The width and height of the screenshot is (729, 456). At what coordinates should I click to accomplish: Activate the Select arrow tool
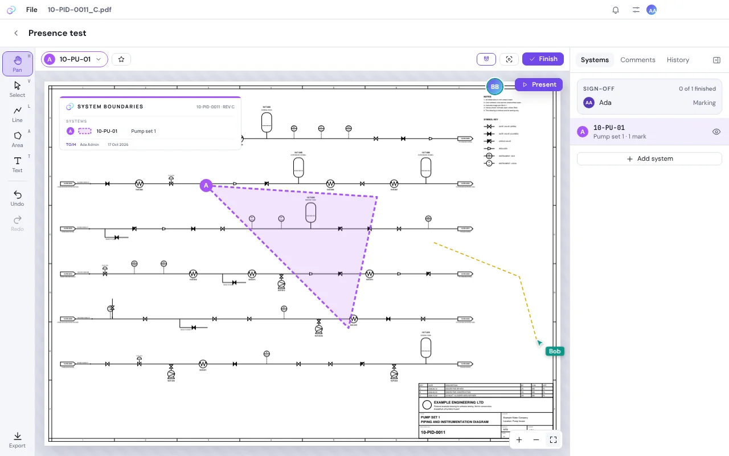click(x=18, y=89)
